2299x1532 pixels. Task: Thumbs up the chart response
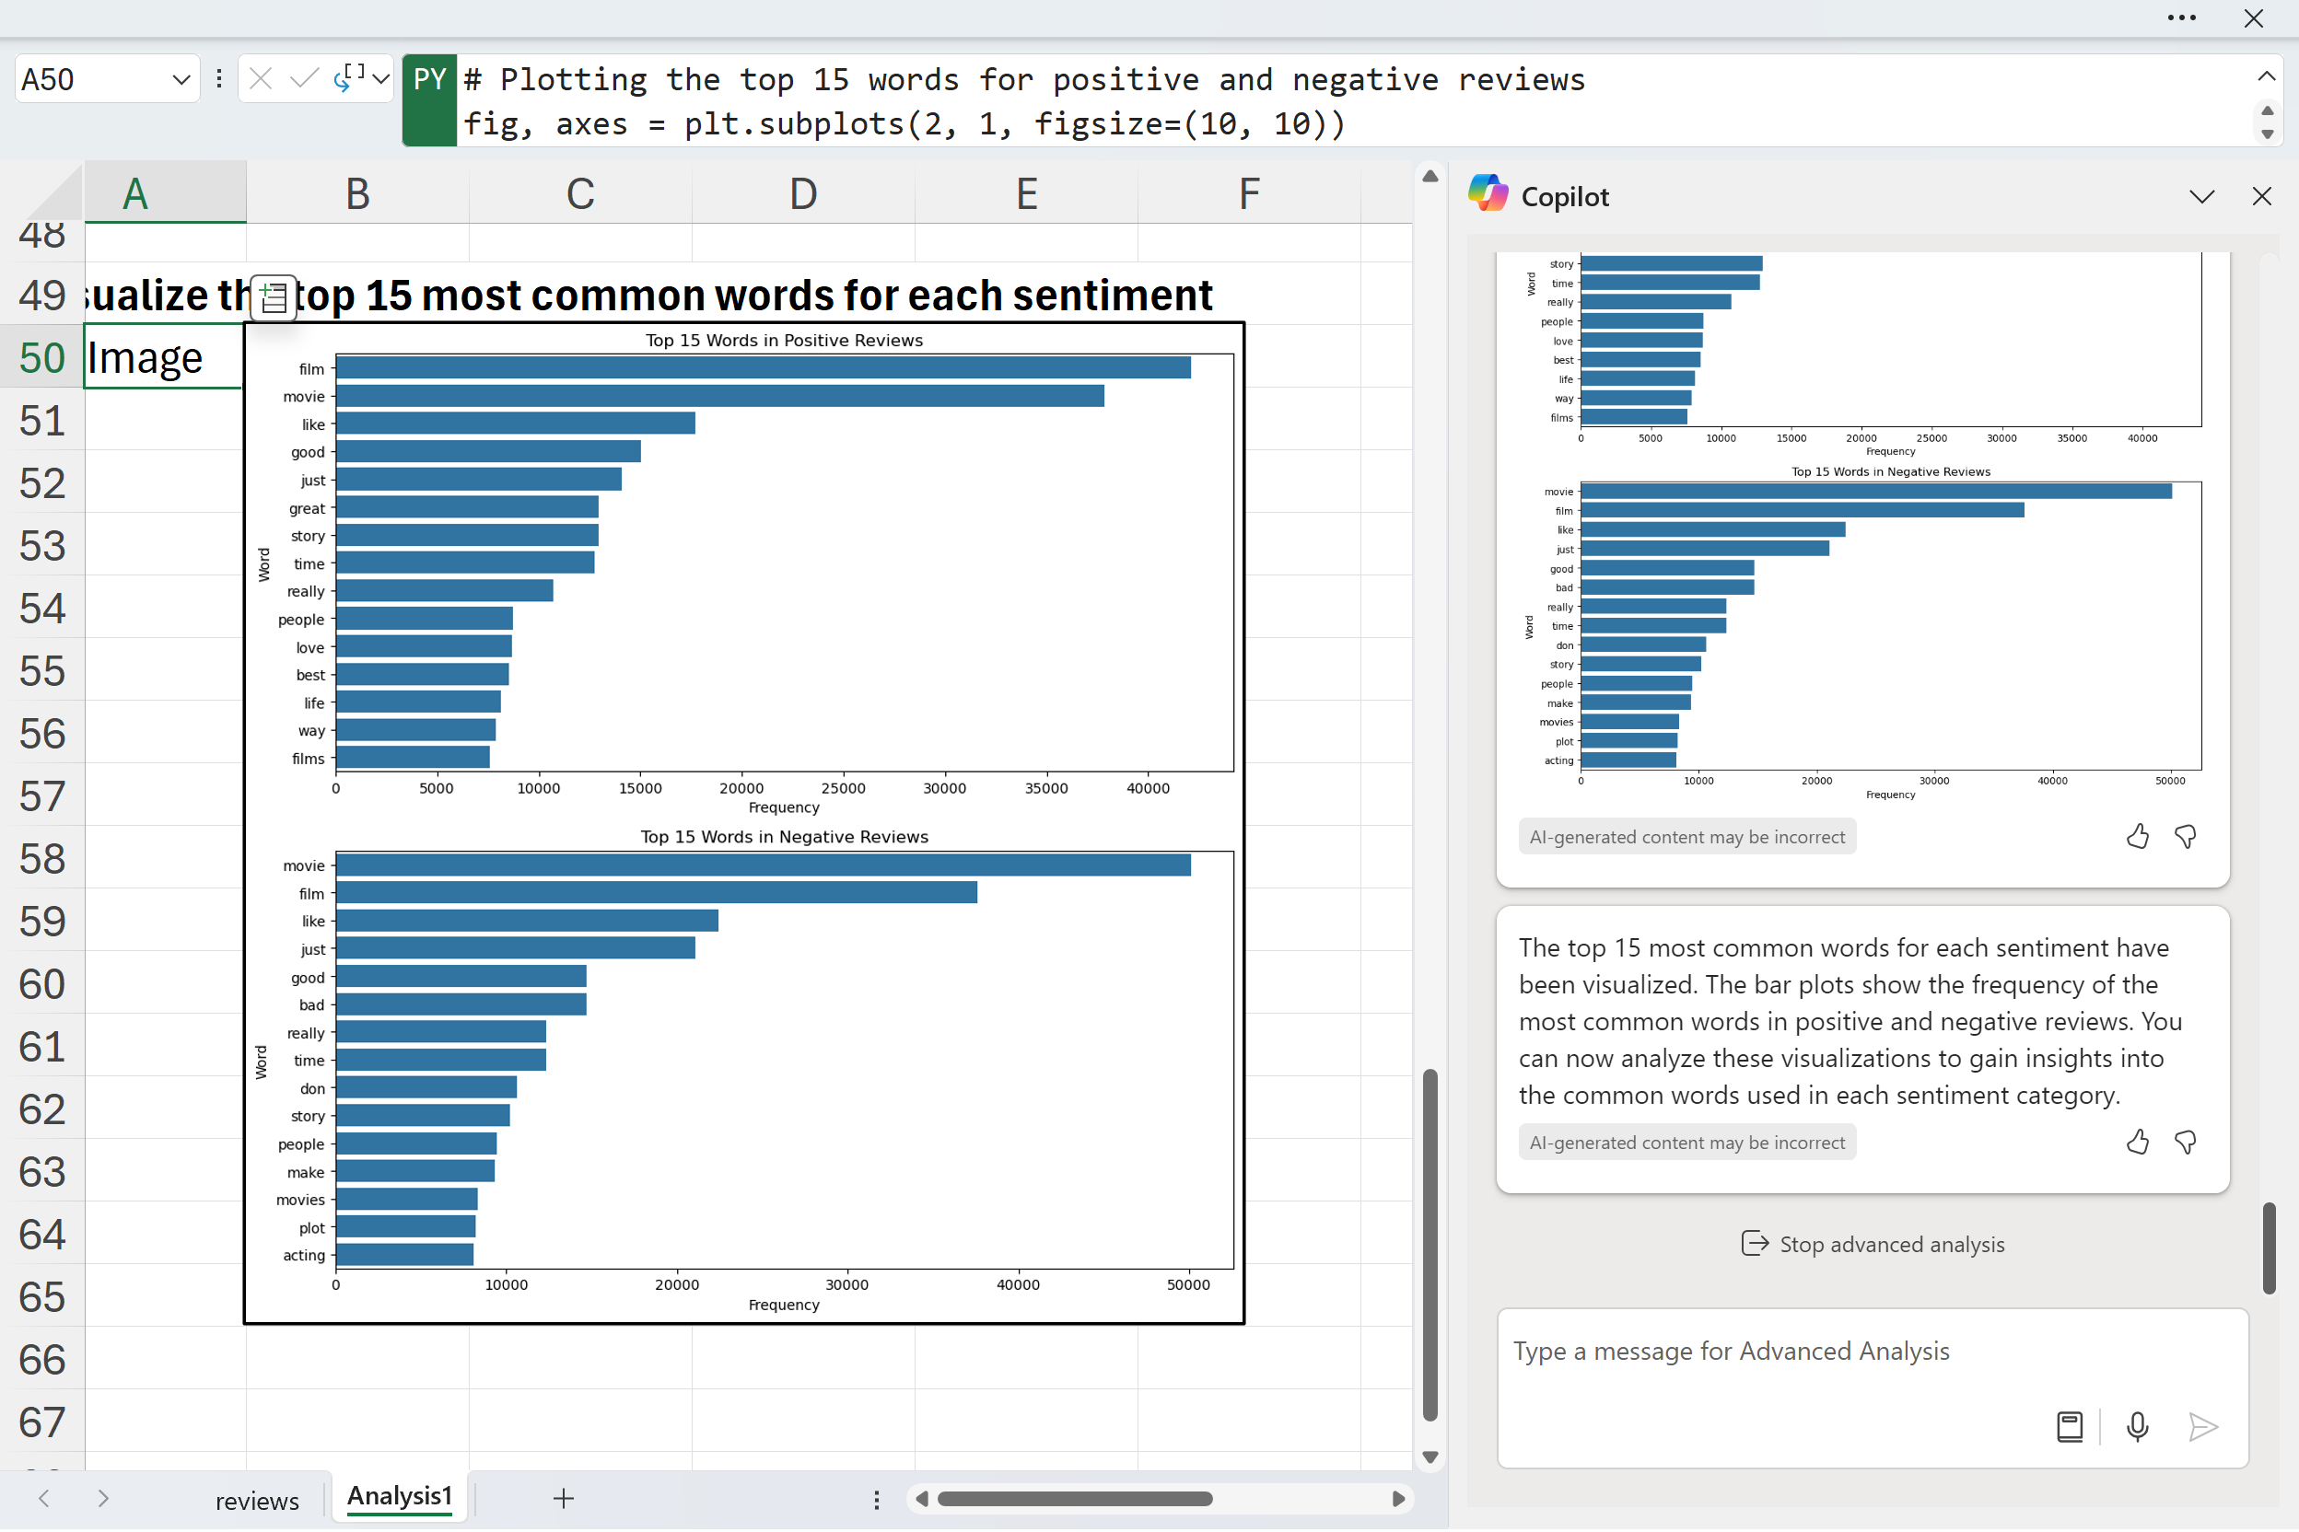[2137, 836]
